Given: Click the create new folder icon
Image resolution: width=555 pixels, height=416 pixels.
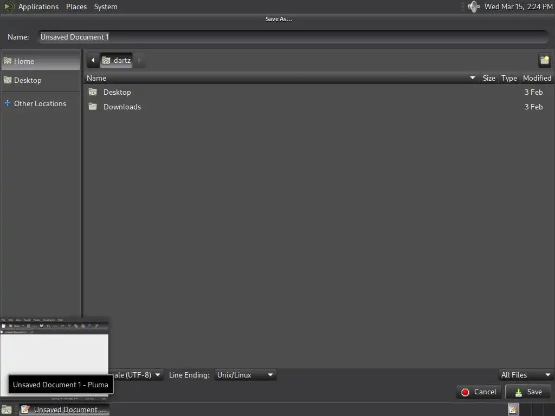Looking at the screenshot, I should (x=544, y=60).
